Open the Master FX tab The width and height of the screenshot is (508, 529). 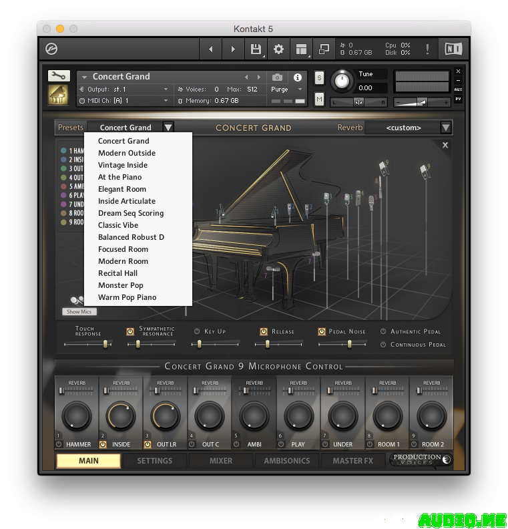353,461
